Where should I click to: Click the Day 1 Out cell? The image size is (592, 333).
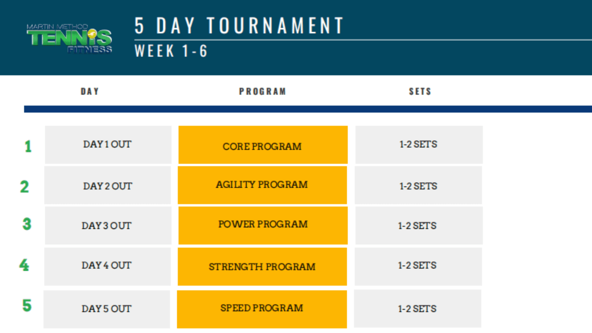[x=108, y=145]
